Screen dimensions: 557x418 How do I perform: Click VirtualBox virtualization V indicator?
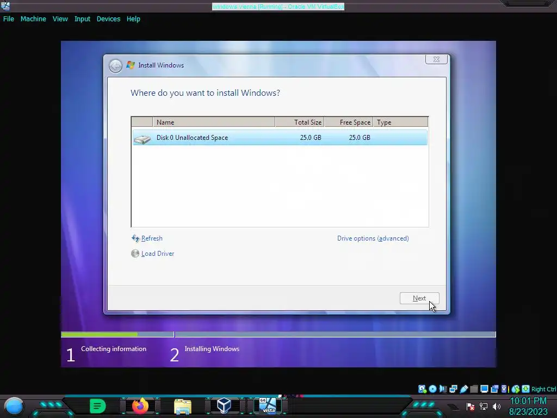pyautogui.click(x=504, y=389)
